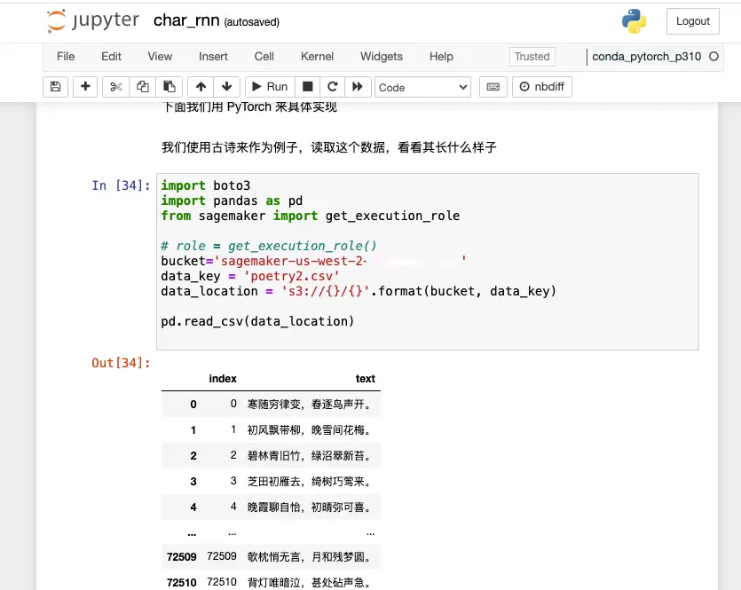The image size is (741, 590).
Task: Click row label 72509 in bold
Action: click(x=181, y=557)
